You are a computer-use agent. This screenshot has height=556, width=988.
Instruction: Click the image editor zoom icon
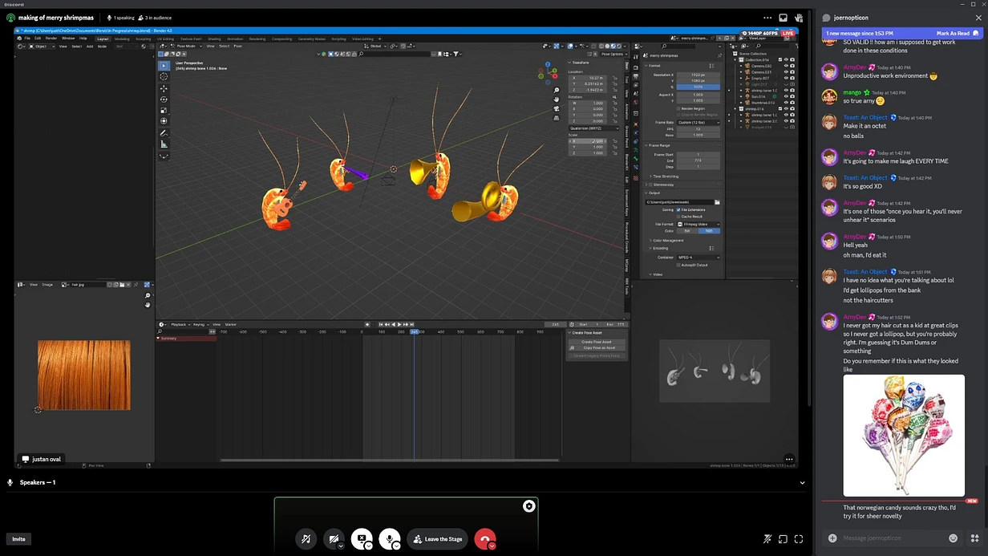(x=148, y=296)
